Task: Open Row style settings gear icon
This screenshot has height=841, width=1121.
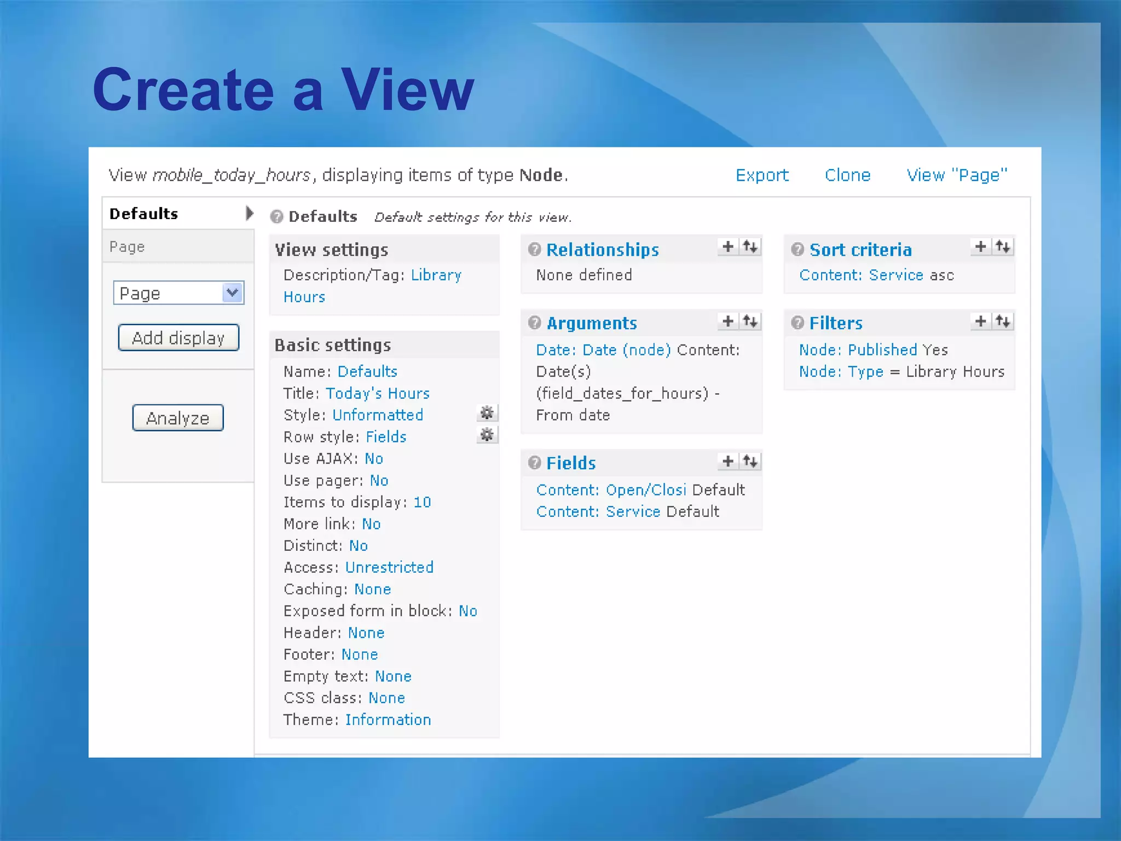Action: [487, 435]
